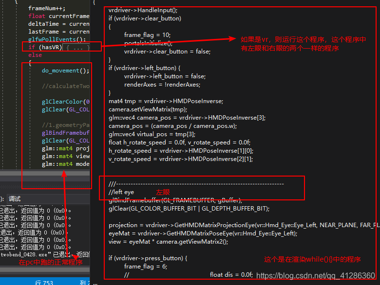Click the 行 753 line indicator in status bar
380x285 pixels.
[x=44, y=283]
